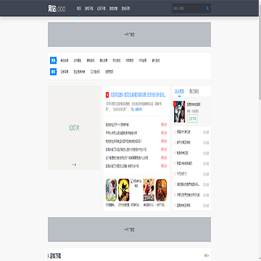Open the fifth header navigation item
The image size is (261, 261).
[125, 9]
